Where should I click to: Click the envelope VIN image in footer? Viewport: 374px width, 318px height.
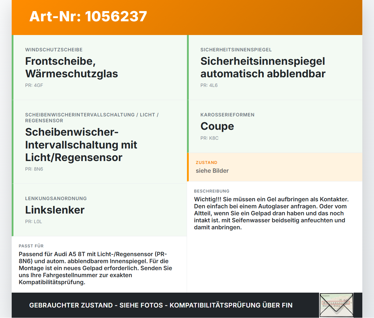click(336, 305)
